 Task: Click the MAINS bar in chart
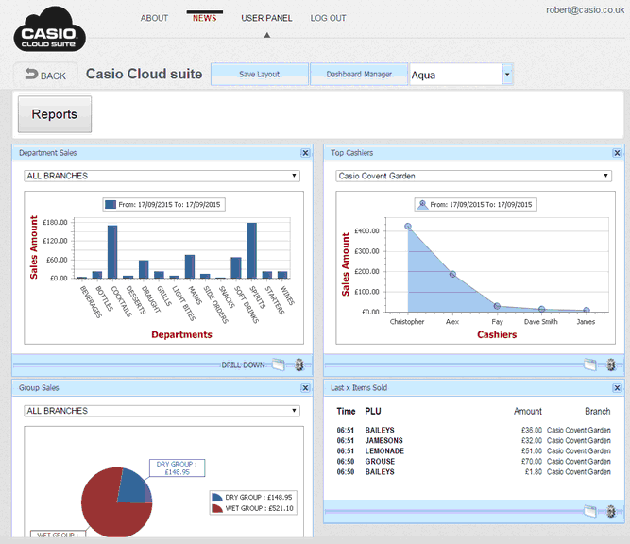point(190,266)
